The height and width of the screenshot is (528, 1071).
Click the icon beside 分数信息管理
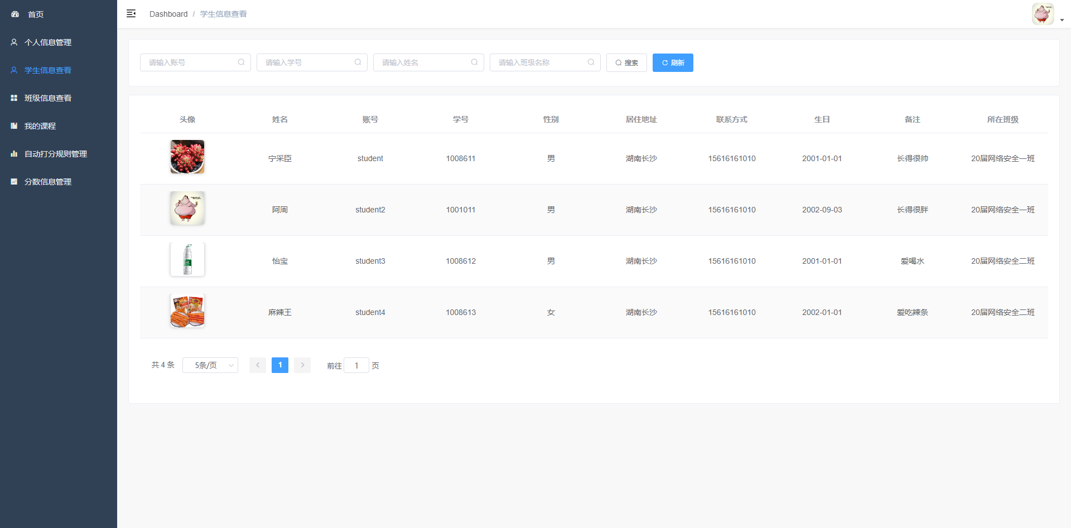(x=14, y=182)
